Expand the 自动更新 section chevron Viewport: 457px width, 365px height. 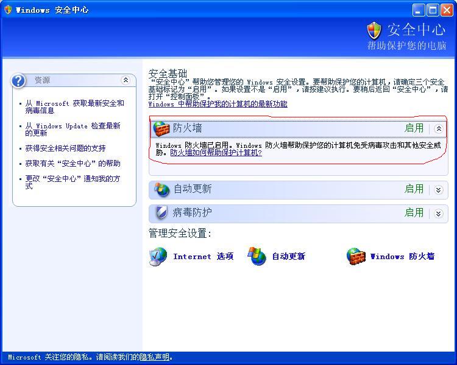point(439,190)
